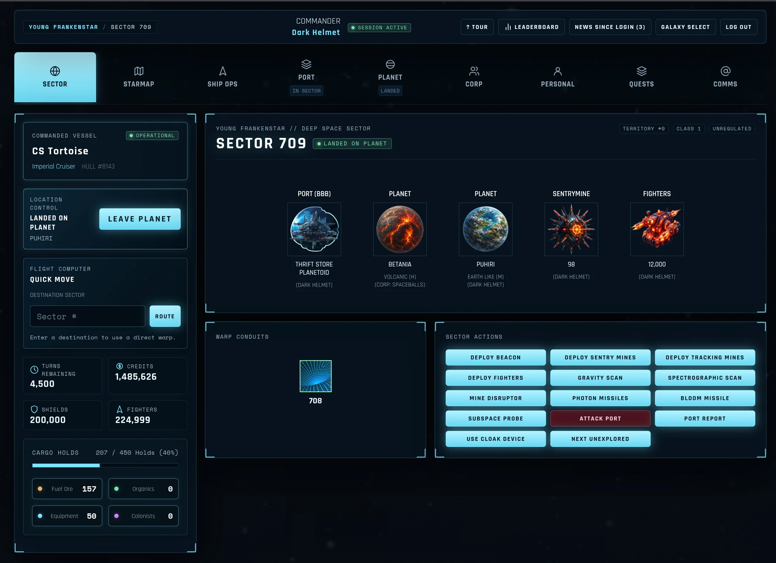
Task: Click Deploy Fighters
Action: pos(496,378)
